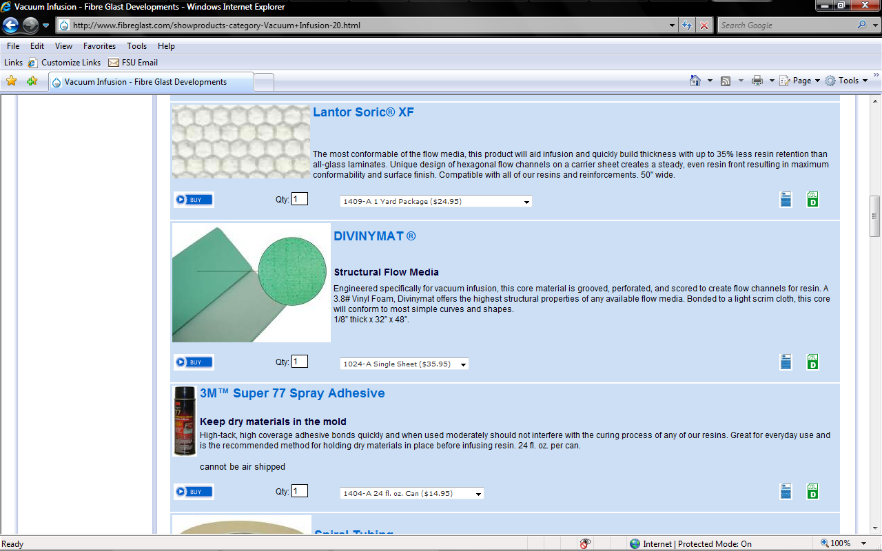Open the Help menu
The height and width of the screenshot is (551, 882).
[166, 46]
